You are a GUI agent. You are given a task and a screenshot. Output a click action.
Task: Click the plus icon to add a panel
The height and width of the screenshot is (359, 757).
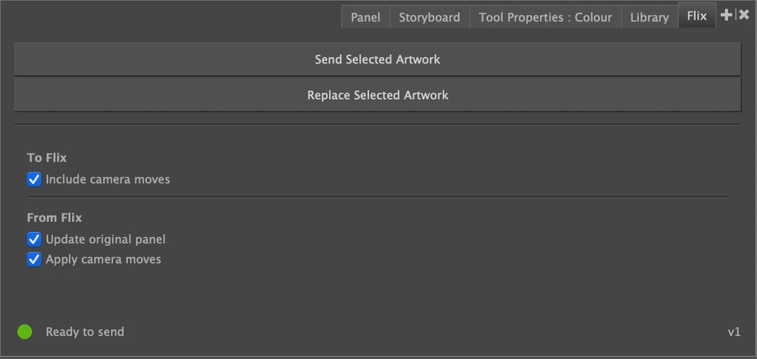point(726,15)
